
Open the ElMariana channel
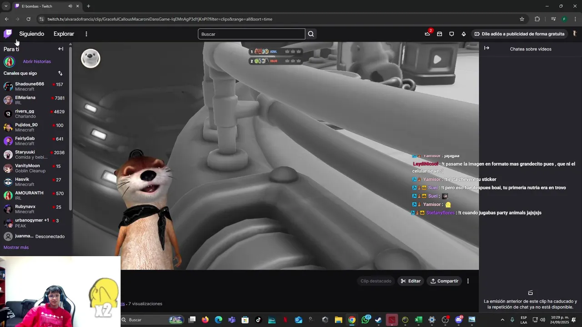click(x=35, y=100)
